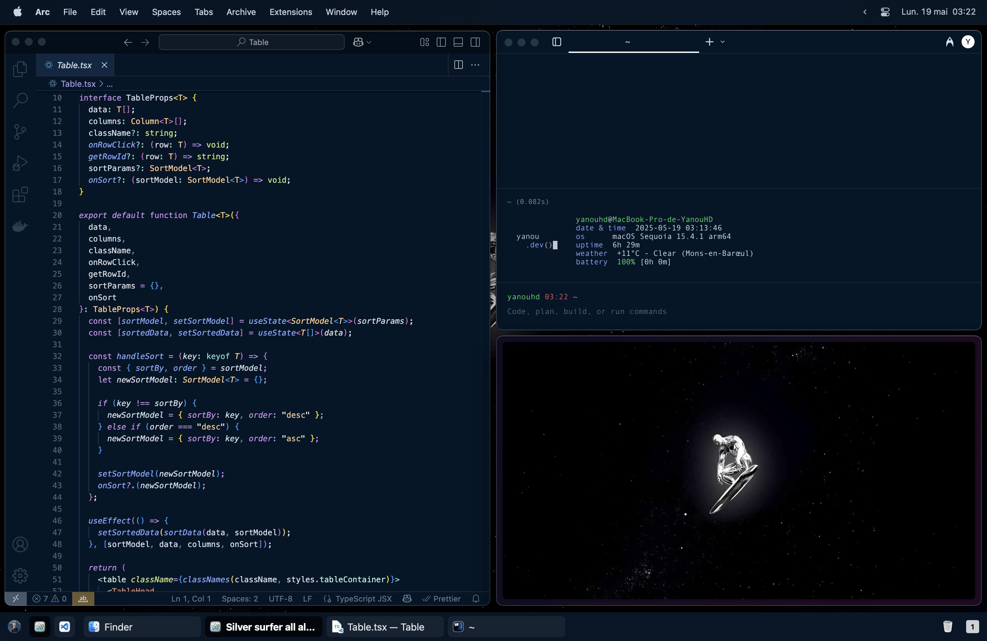987x641 pixels.
Task: Change file encoding UTF-8
Action: pos(280,598)
